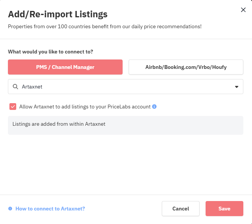This screenshot has width=252, height=224.
Task: Select the PMS / Channel Manager option
Action: pyautogui.click(x=65, y=67)
